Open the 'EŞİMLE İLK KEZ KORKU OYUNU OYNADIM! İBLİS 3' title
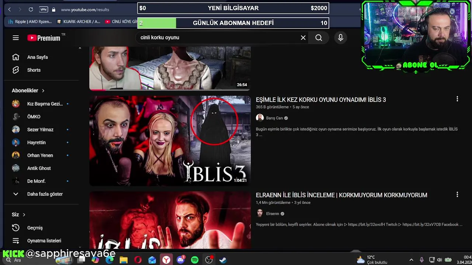This screenshot has height=265, width=472. pos(321,100)
